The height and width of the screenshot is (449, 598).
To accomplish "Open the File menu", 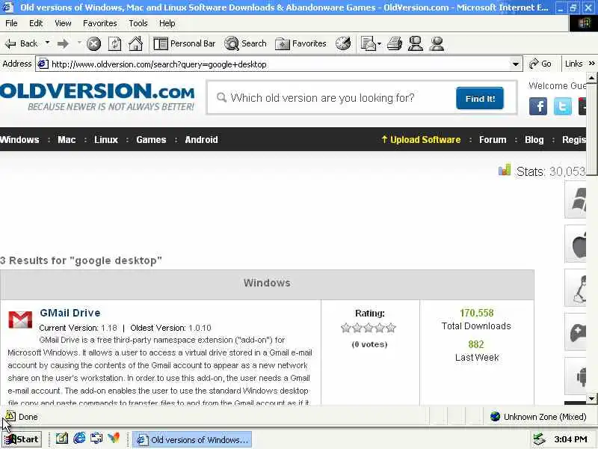I will pos(11,23).
